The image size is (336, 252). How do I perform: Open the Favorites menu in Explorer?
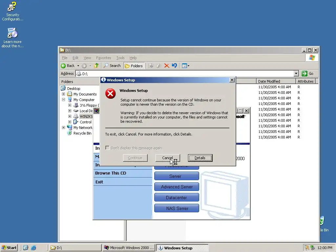pos(103,58)
